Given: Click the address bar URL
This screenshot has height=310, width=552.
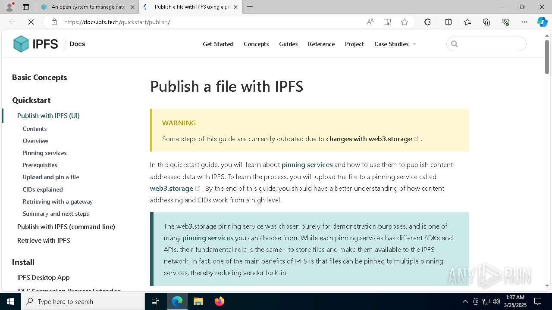Looking at the screenshot, I should (117, 22).
